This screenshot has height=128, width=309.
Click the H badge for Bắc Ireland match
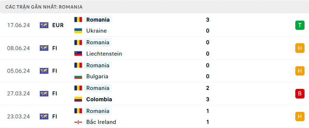coord(300,116)
